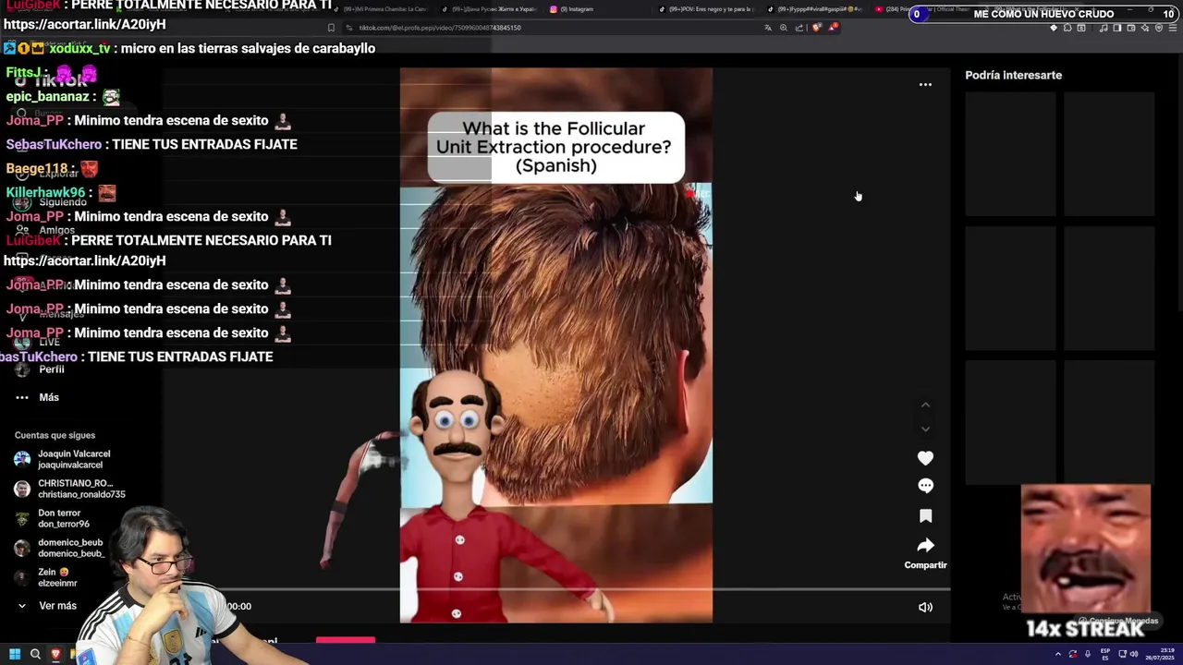Open Windows Start menu
The width and height of the screenshot is (1183, 665).
(15, 654)
